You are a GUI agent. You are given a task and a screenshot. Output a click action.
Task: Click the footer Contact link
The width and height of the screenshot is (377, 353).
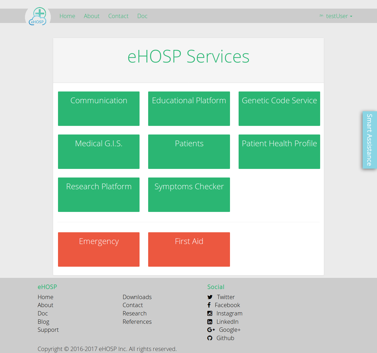(x=133, y=305)
